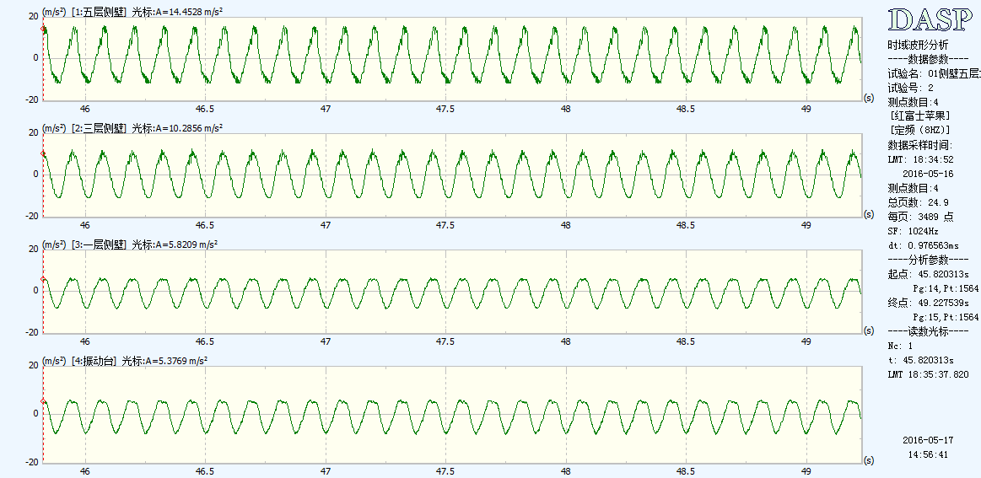Screen dimensions: 981x478
Task: Click the 试验号: 2 line
Action: (x=910, y=89)
